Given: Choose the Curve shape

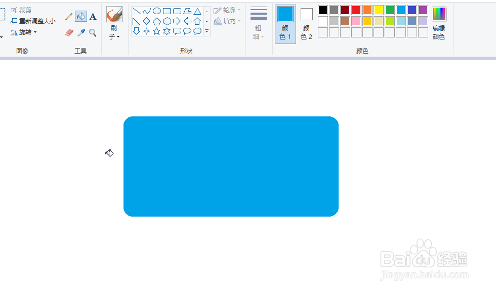Looking at the screenshot, I should (146, 12).
